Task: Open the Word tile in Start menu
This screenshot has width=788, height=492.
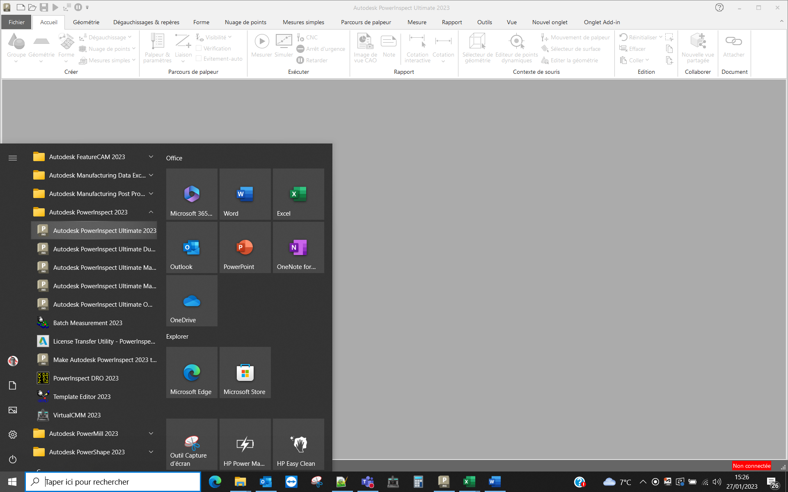Action: click(x=245, y=194)
